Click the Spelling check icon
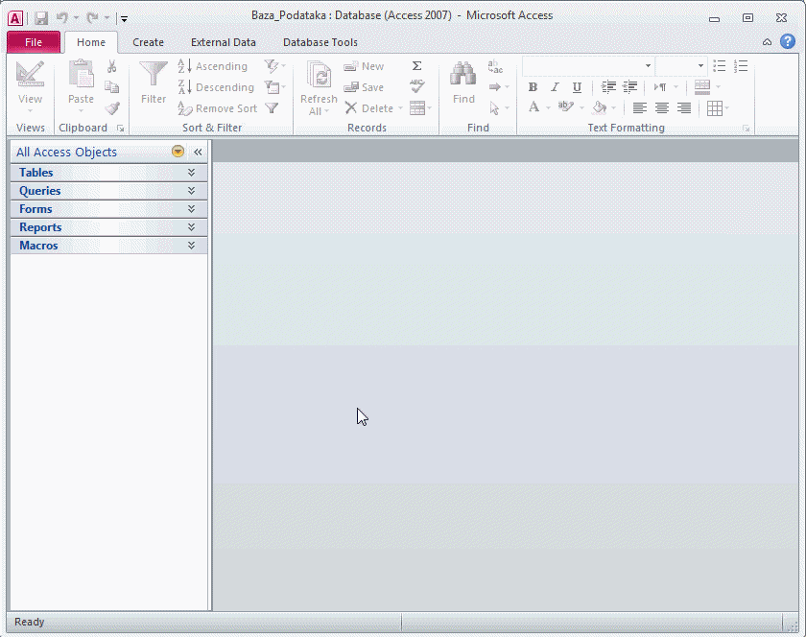The height and width of the screenshot is (637, 806). click(416, 85)
